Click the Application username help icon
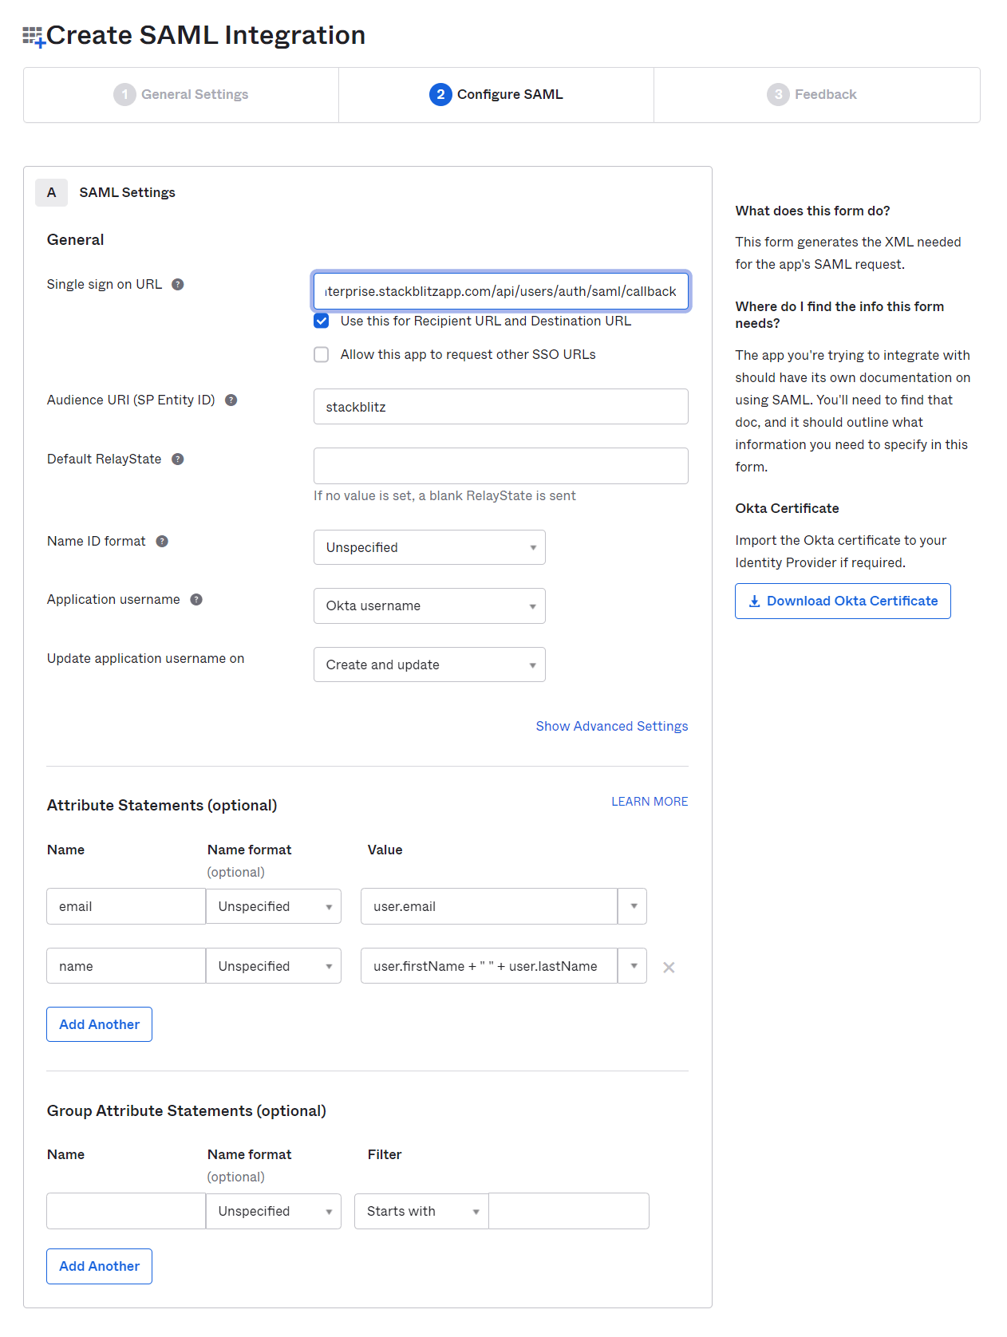The image size is (1007, 1337). coord(196,600)
